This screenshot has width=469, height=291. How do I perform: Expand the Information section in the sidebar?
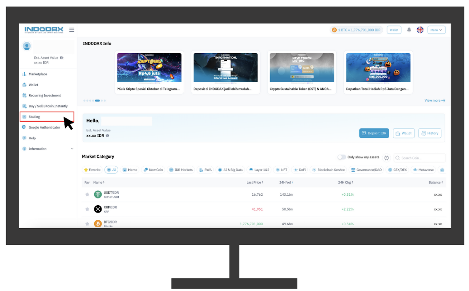point(72,149)
